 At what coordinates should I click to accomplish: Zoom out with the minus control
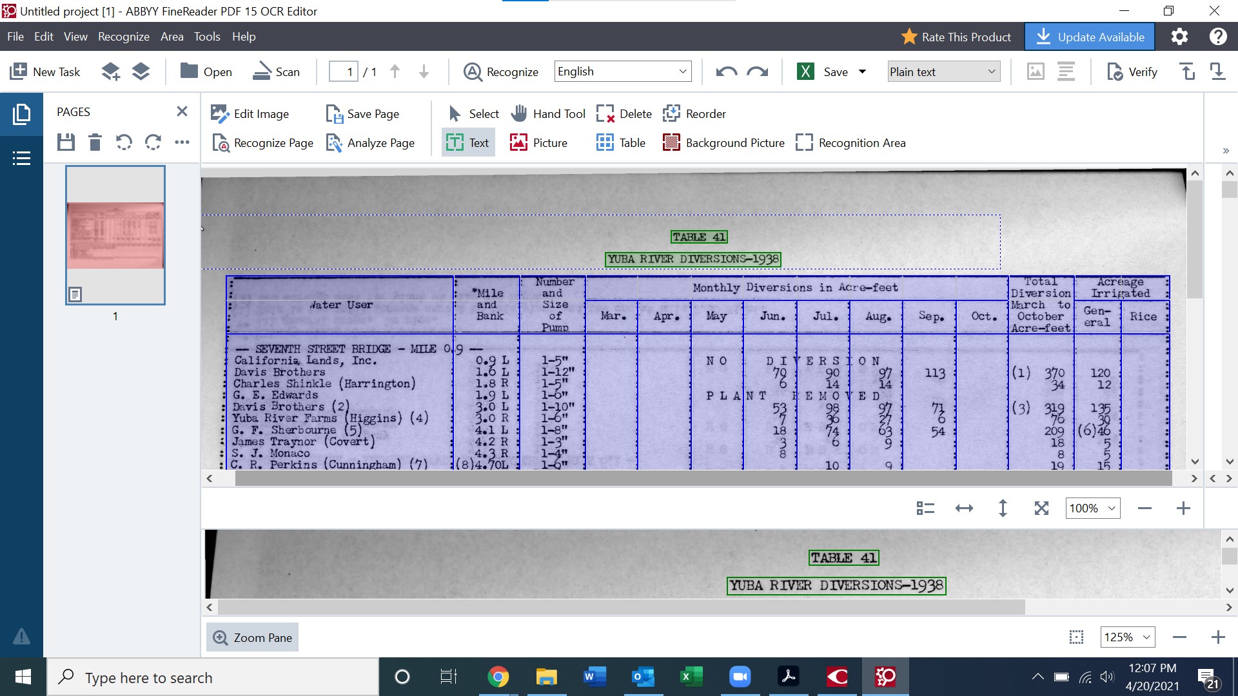(x=1145, y=508)
